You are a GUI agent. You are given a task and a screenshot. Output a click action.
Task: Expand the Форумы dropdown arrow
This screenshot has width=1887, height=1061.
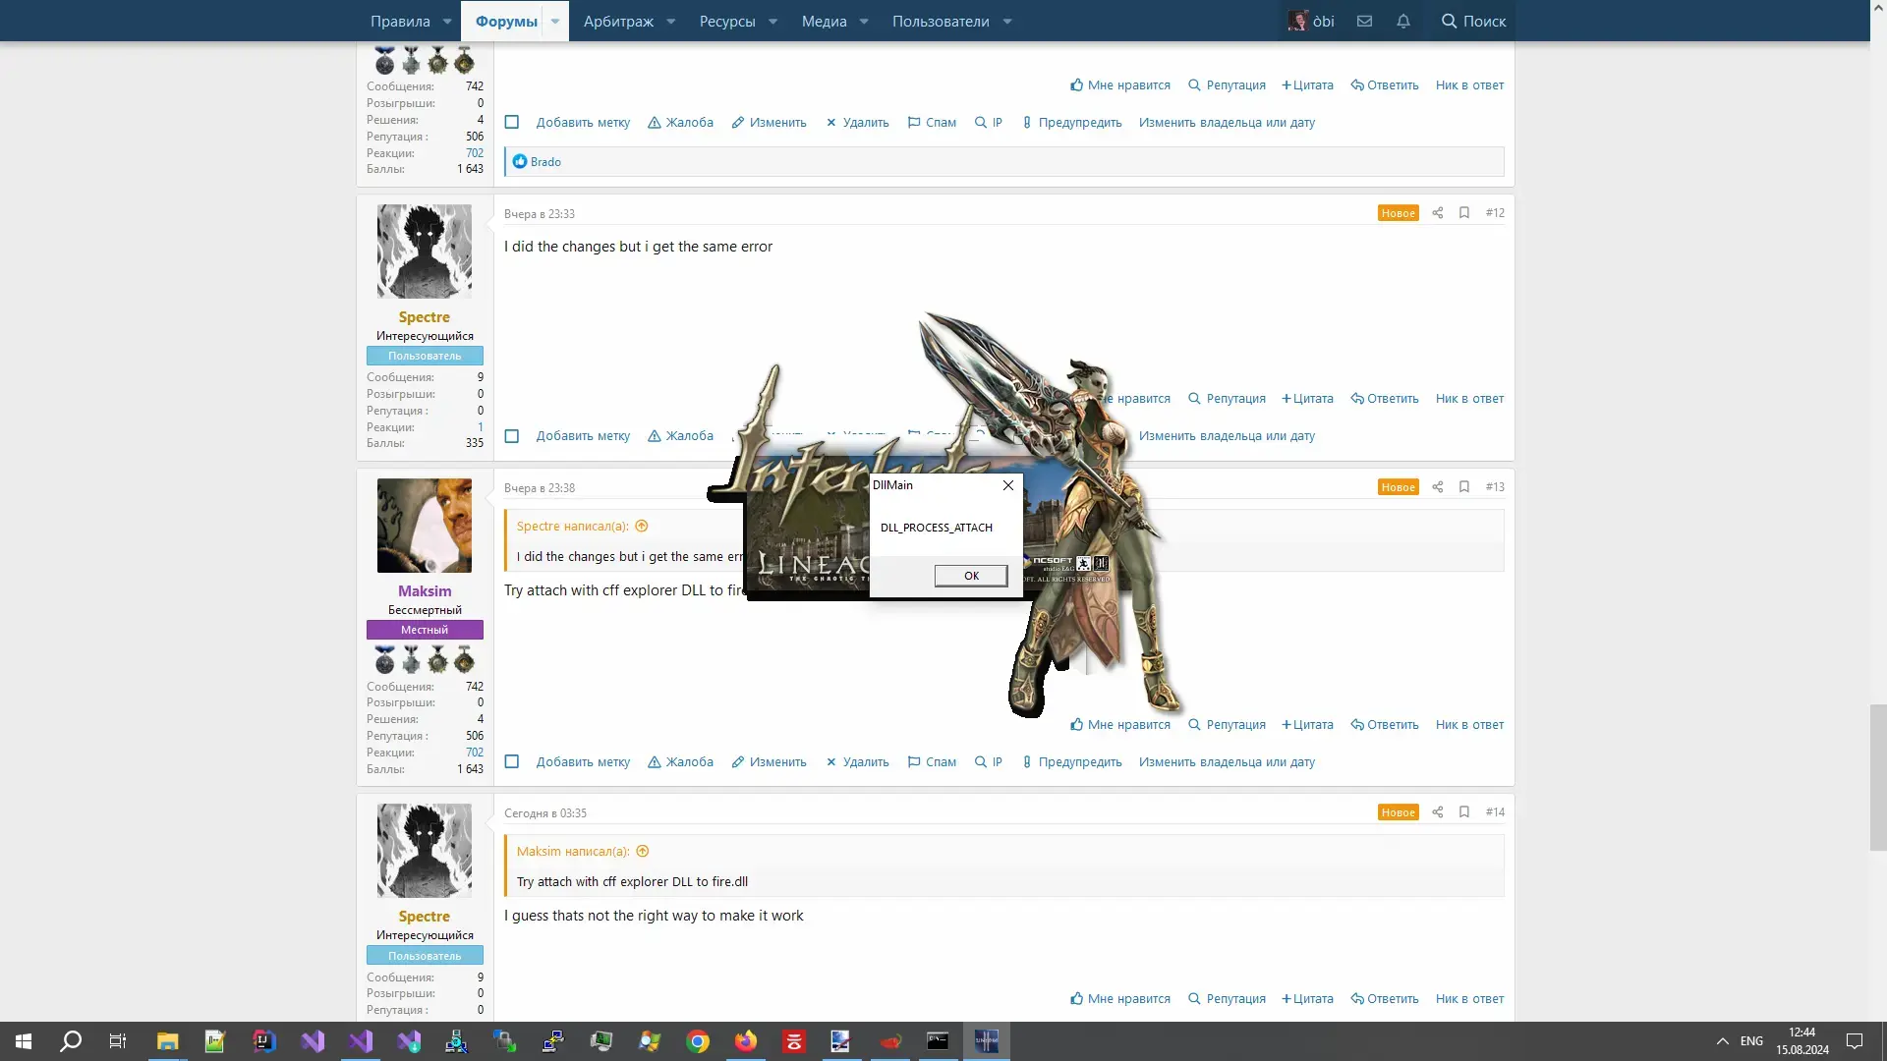[x=555, y=22]
